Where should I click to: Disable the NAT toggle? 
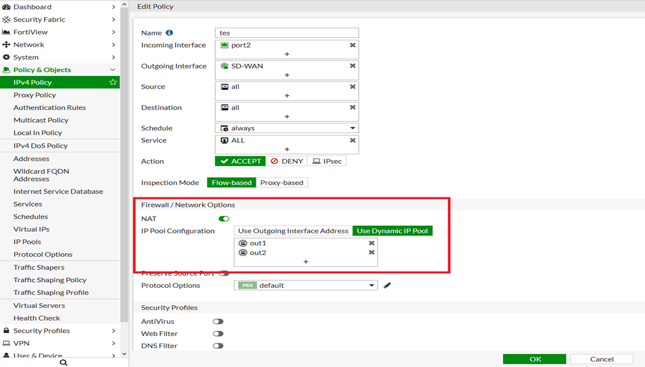coord(223,219)
